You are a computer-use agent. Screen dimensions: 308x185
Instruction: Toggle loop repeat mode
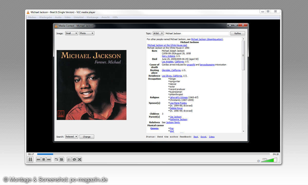74,160
